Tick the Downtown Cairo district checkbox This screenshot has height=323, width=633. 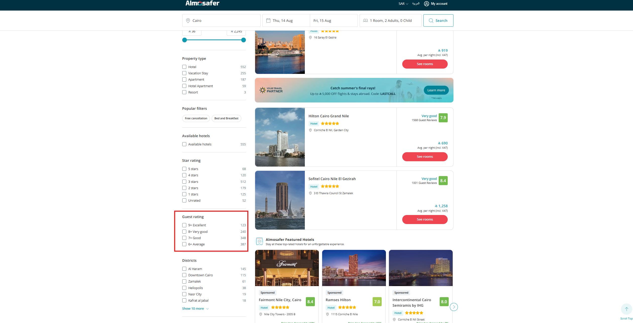coord(184,275)
